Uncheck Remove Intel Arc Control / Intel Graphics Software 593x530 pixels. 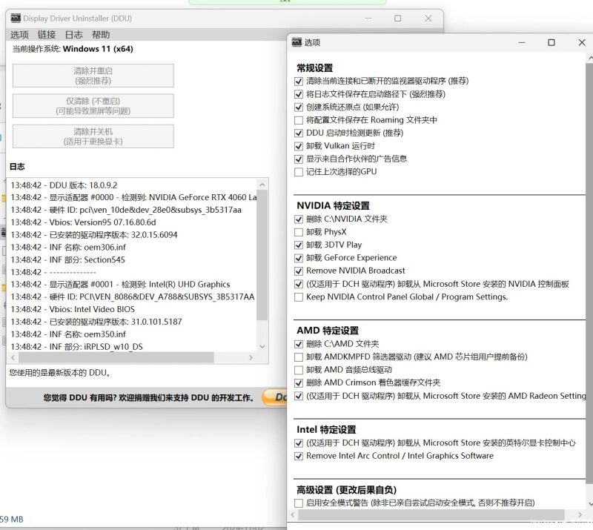pyautogui.click(x=299, y=456)
